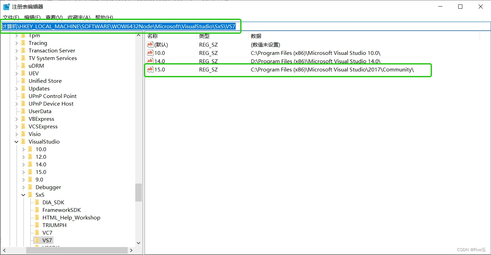Click the 2017\Community\ path data cell
Image resolution: width=491 pixels, height=255 pixels.
click(x=332, y=70)
